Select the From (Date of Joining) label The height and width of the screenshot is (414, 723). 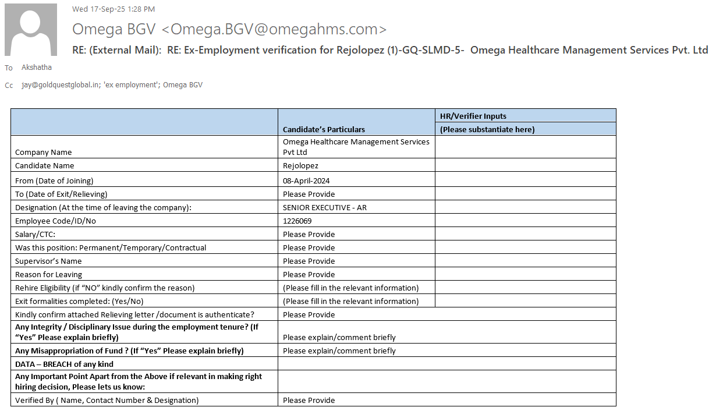54,181
